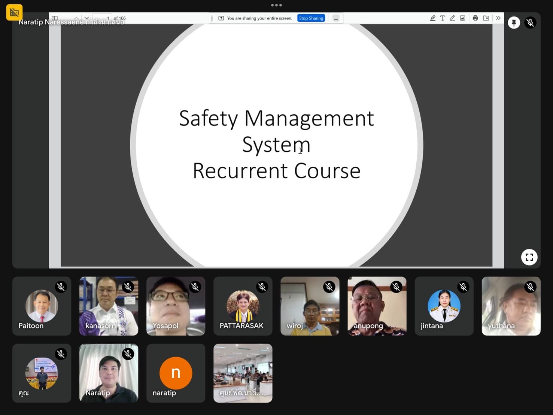This screenshot has width=553, height=415.
Task: Click the yellow captions-off icon at top left
Action: pyautogui.click(x=14, y=12)
